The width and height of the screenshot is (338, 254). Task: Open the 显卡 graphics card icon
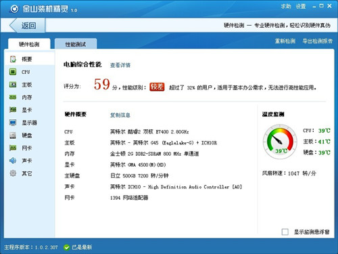click(13, 110)
